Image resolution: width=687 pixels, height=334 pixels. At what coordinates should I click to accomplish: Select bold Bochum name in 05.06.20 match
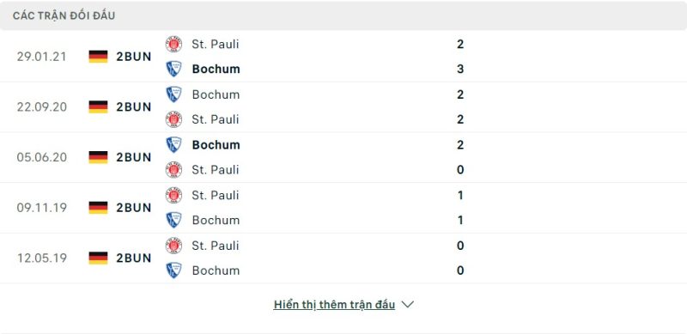(216, 145)
